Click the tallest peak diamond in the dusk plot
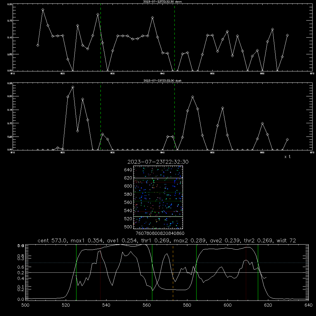This screenshot has height=316, width=316. click(73, 87)
